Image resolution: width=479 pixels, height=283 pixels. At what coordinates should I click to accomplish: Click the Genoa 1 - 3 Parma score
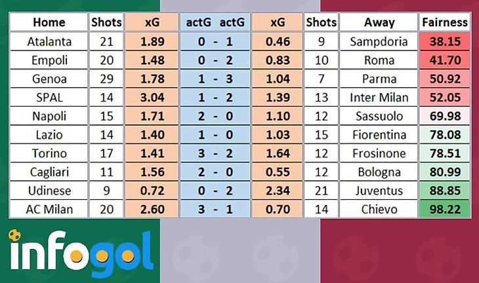coord(215,79)
